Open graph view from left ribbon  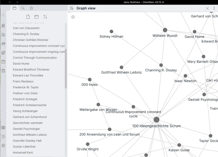3,35
